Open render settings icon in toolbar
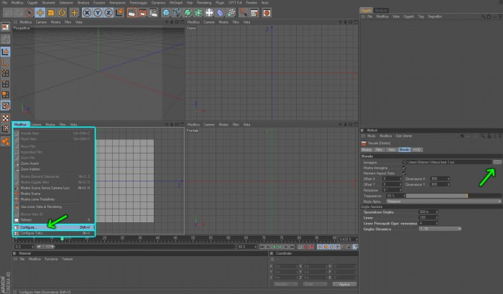503x294 pixels. point(153,13)
